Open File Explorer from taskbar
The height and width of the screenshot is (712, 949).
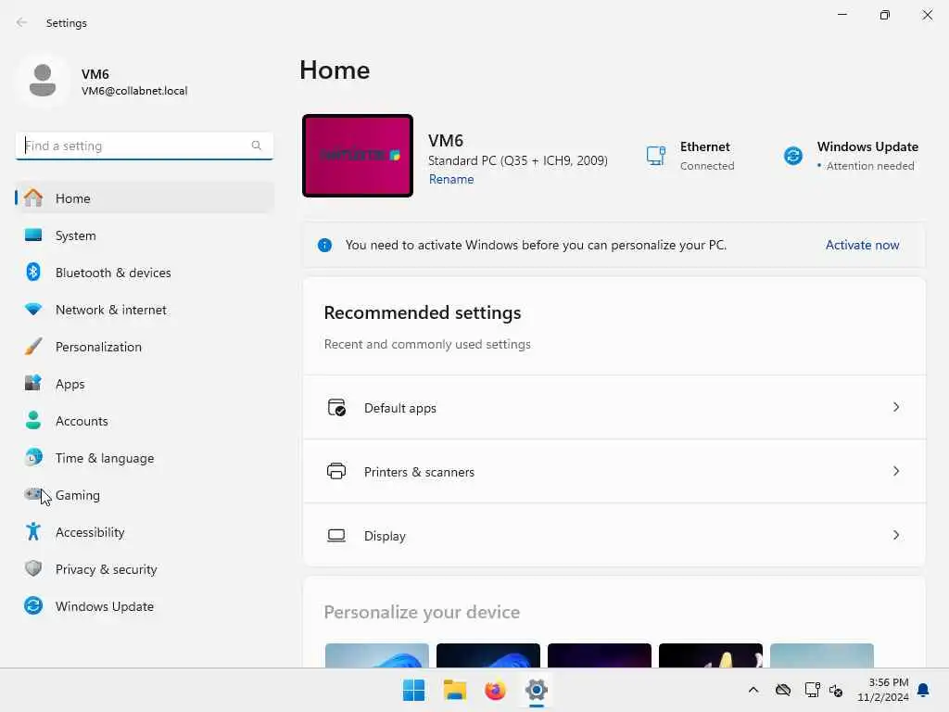[454, 690]
